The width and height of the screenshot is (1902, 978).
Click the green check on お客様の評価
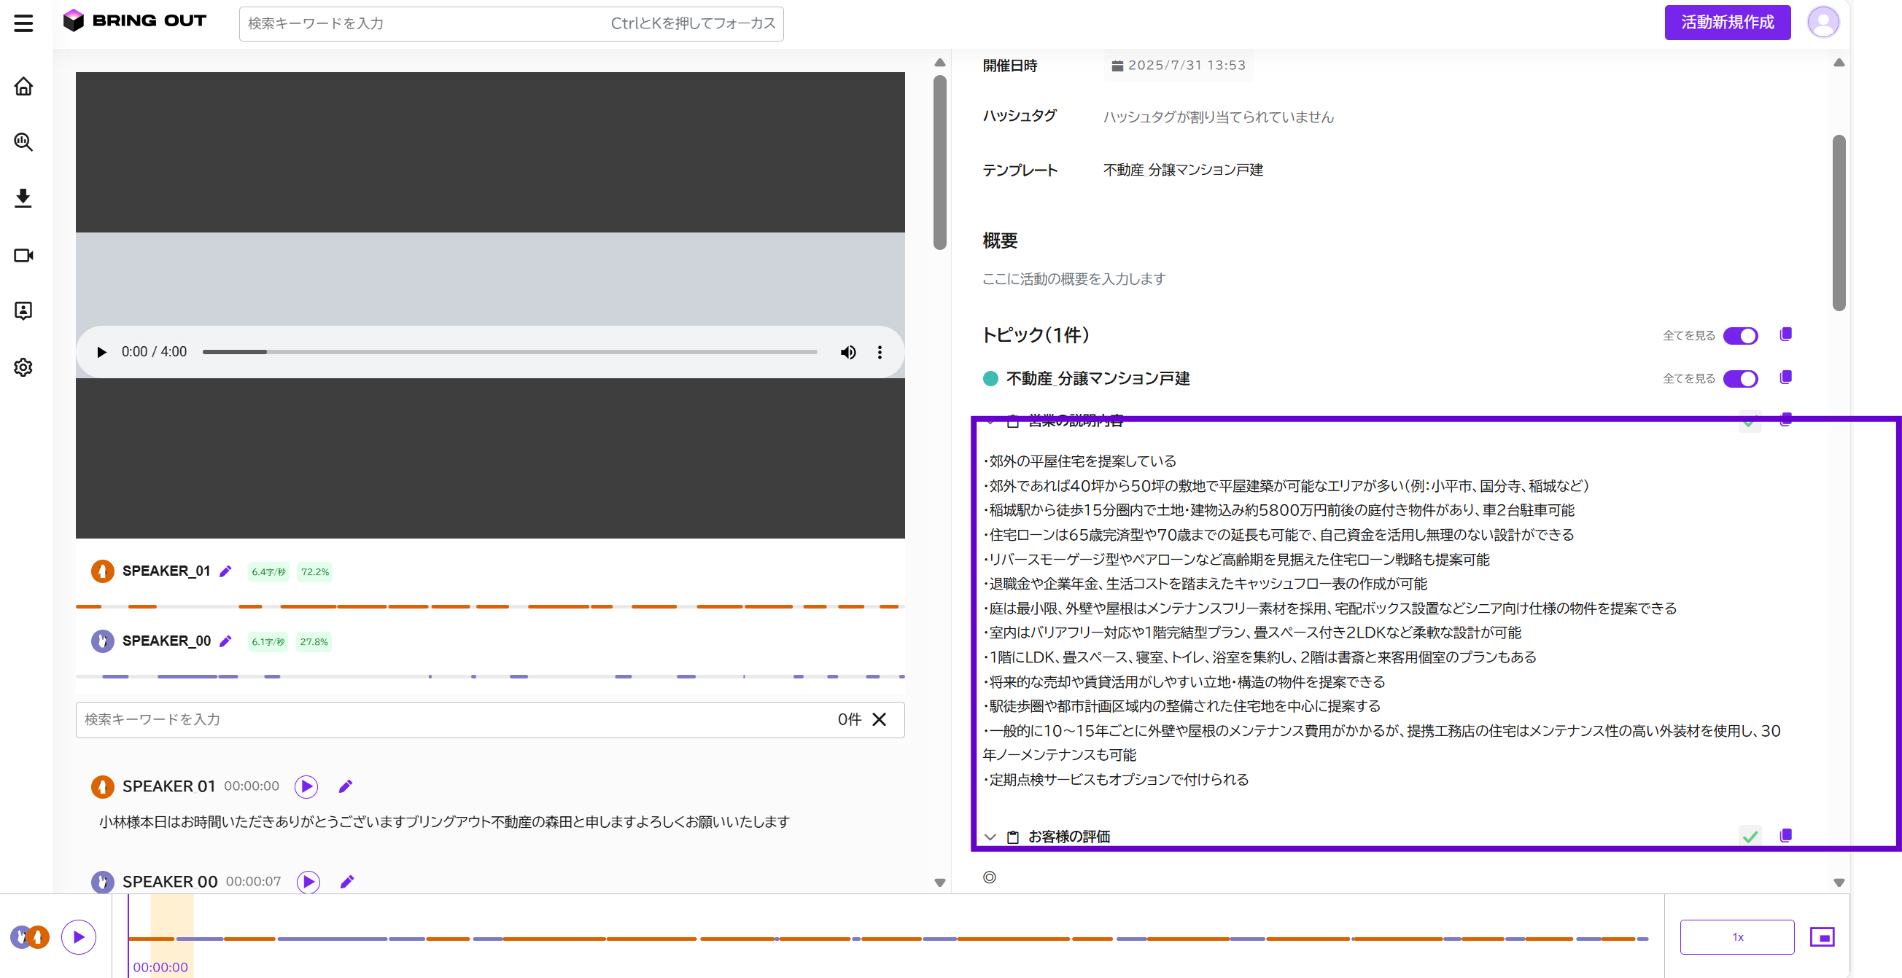(1749, 837)
